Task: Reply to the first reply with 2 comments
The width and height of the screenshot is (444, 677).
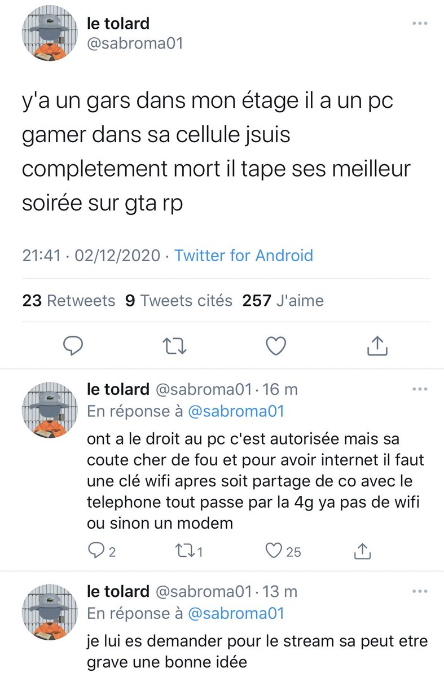Action: pyautogui.click(x=103, y=551)
